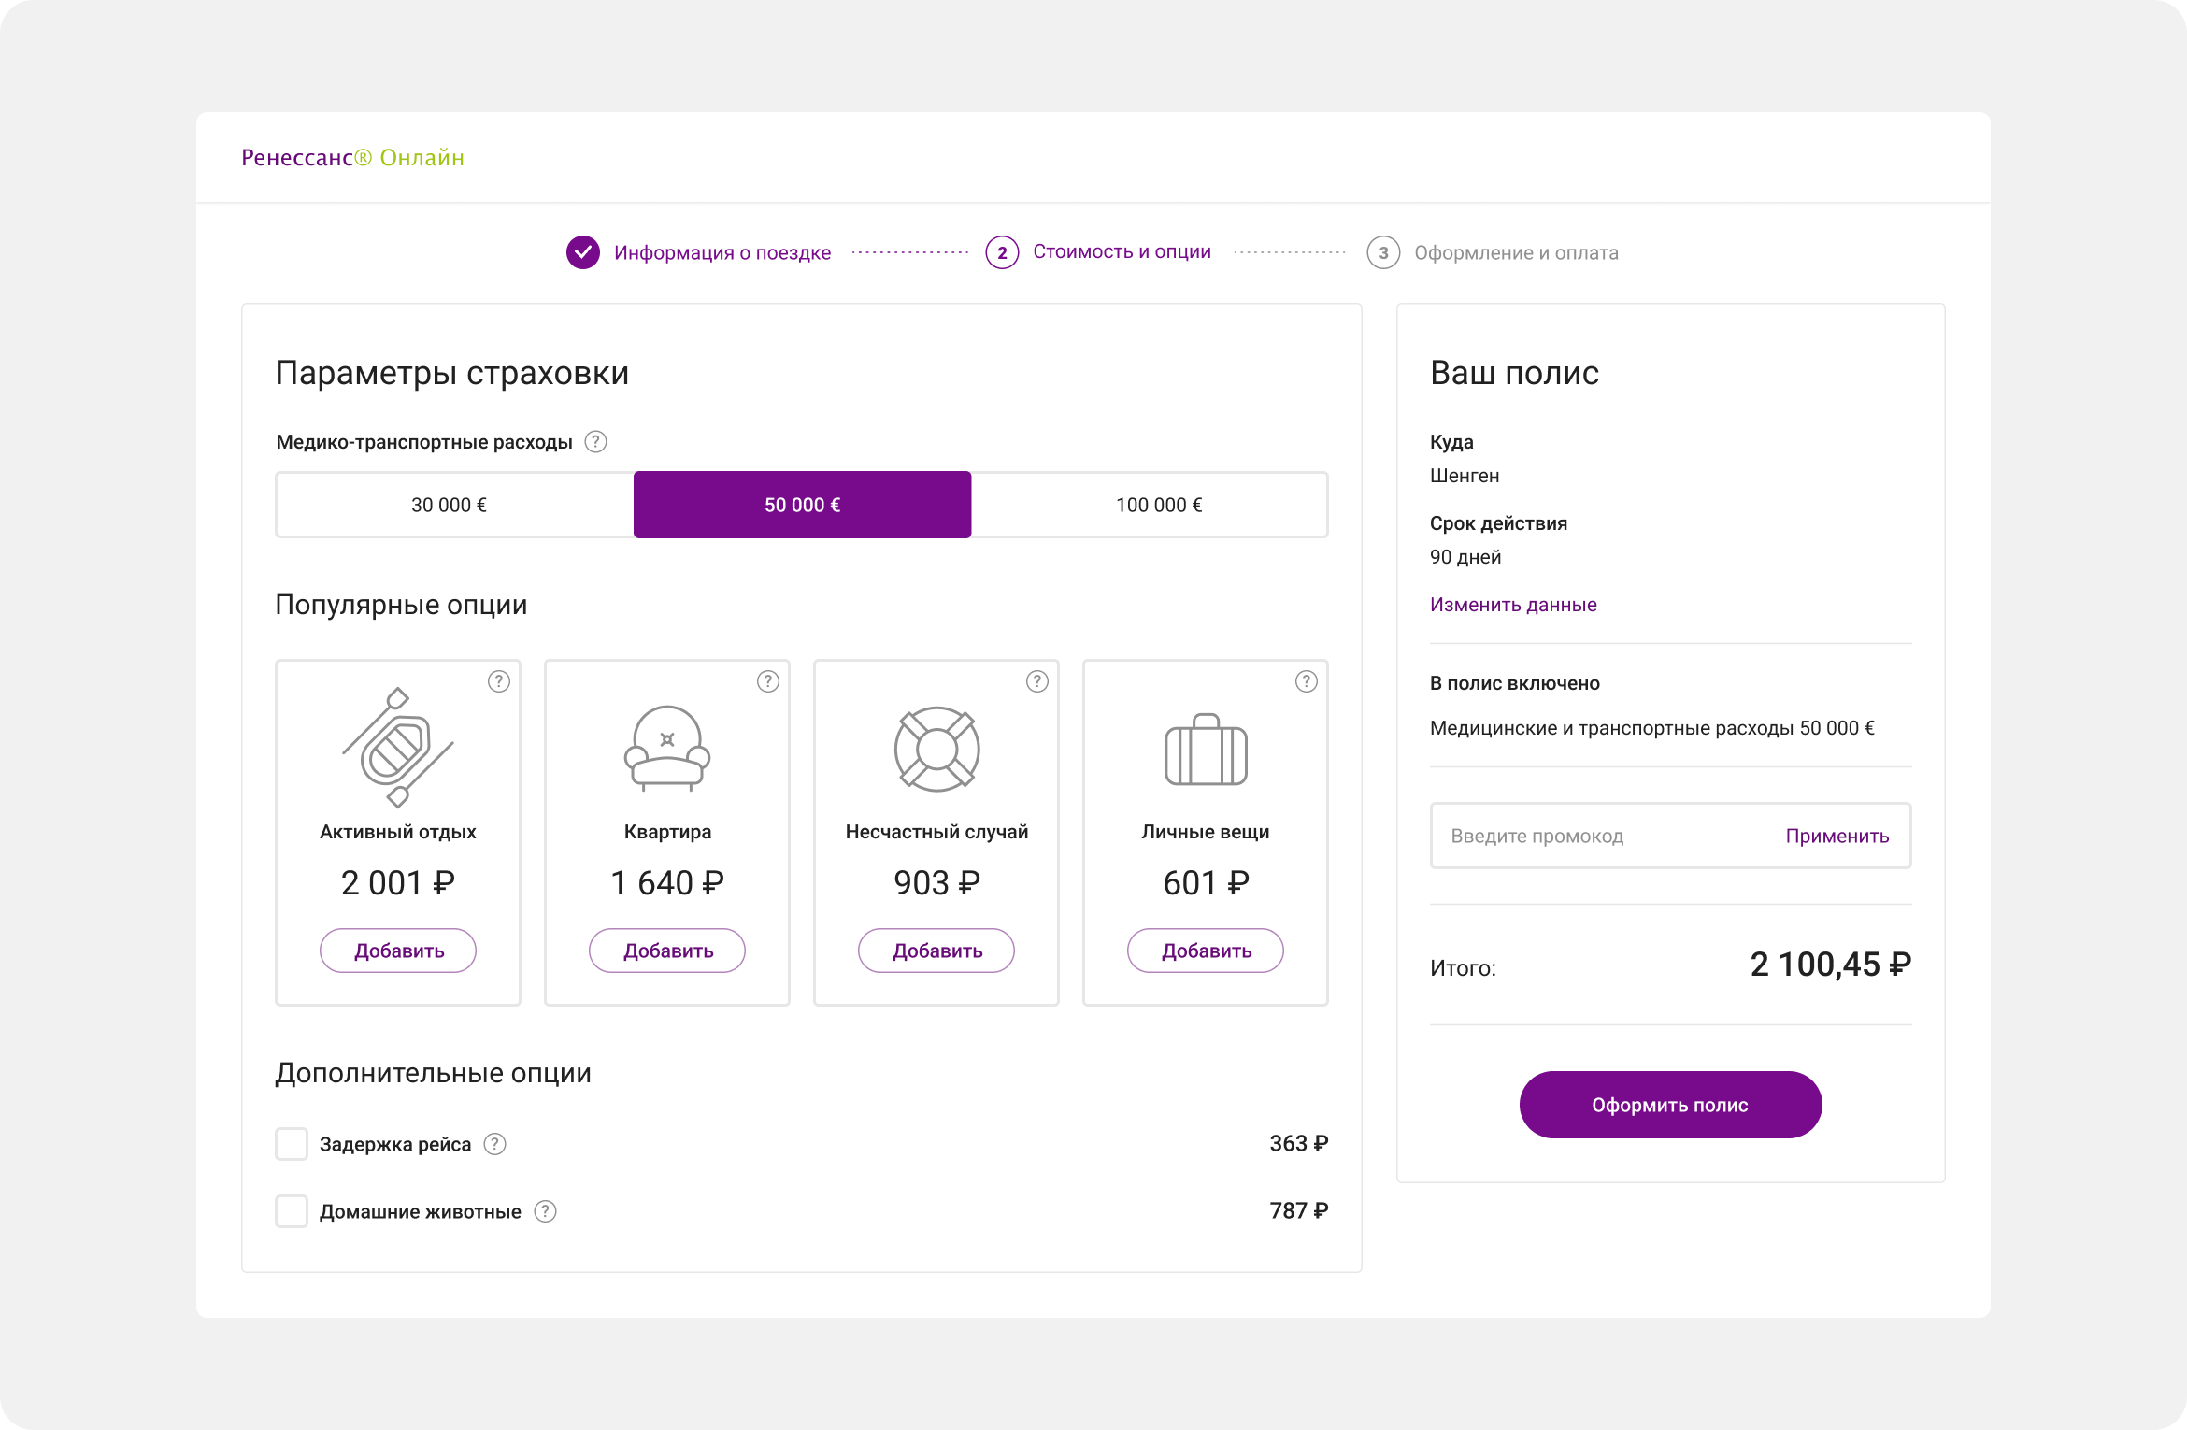Show help for Домашние животные option
The height and width of the screenshot is (1430, 2187).
[x=545, y=1211]
